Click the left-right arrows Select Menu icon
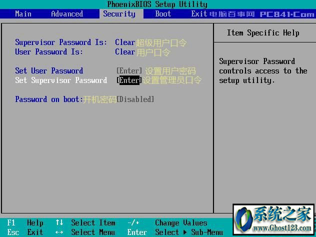The width and height of the screenshot is (316, 237). [x=59, y=232]
